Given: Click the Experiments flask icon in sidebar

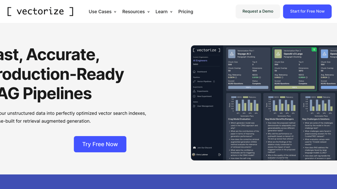Looking at the screenshot, I should click(x=194, y=91).
